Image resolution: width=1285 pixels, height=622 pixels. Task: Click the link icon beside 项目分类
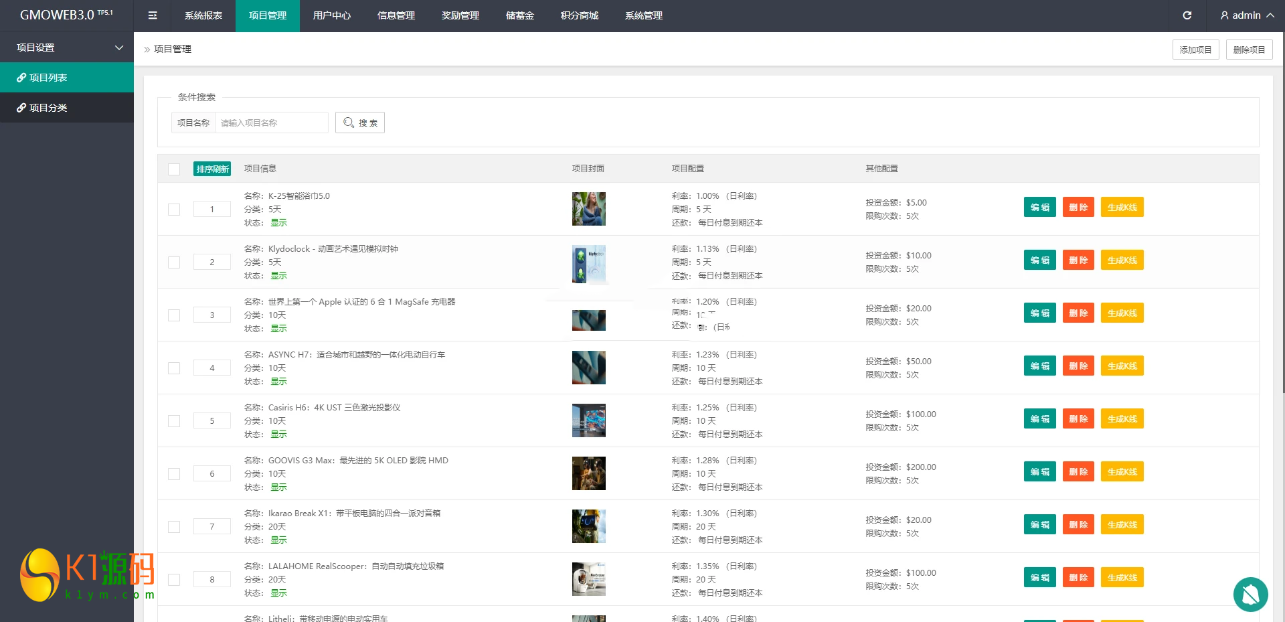click(x=21, y=108)
